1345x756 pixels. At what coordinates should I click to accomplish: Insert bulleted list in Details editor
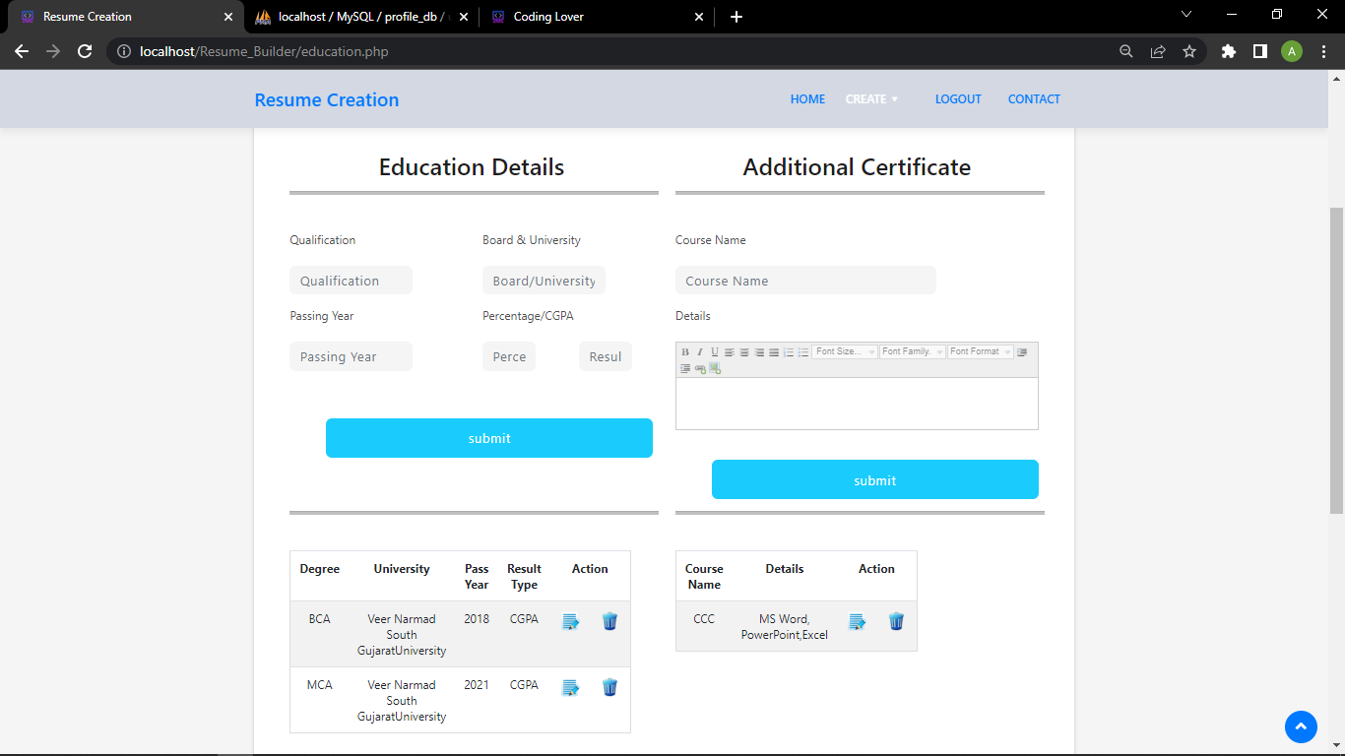pos(803,352)
